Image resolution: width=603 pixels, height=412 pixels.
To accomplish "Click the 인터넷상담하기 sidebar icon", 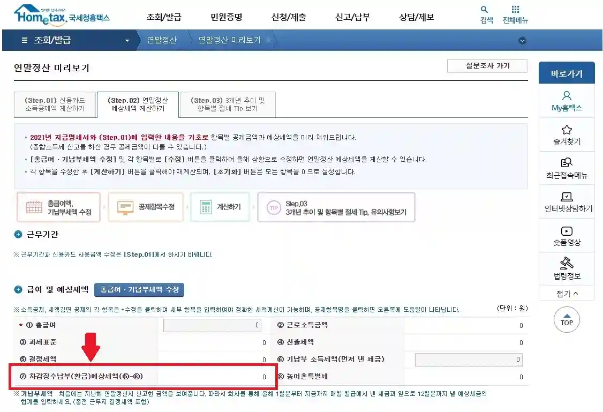I will click(x=567, y=197).
